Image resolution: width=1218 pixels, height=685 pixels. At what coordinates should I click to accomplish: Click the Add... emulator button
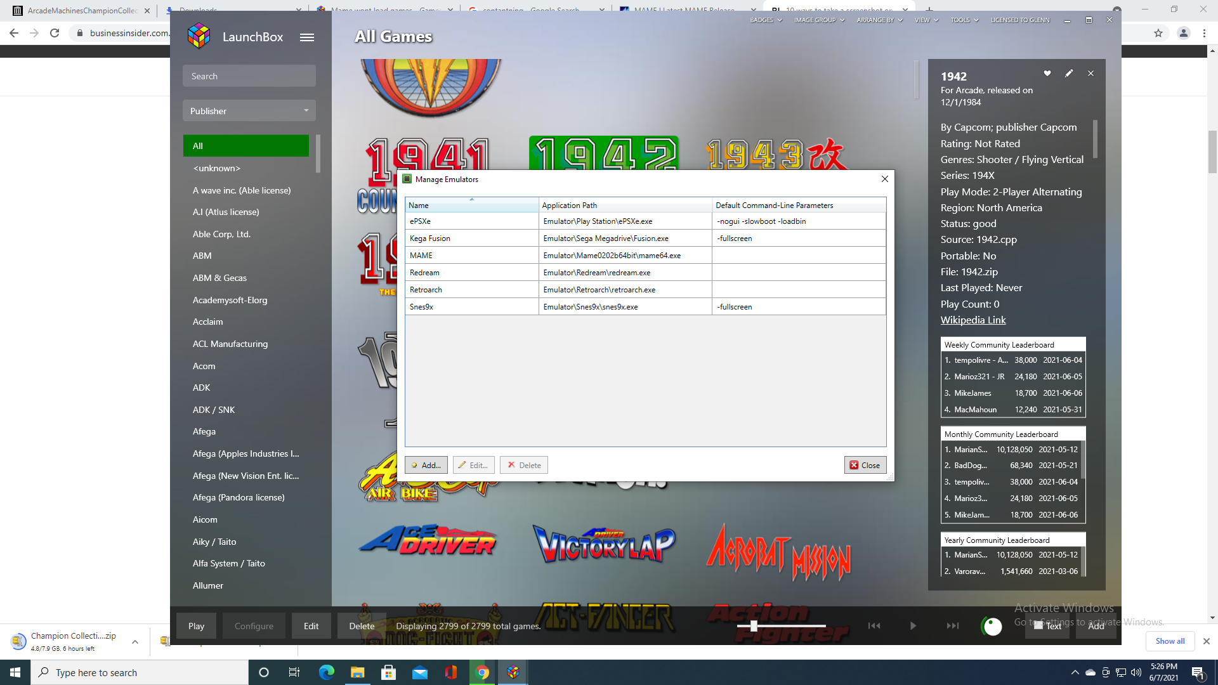[426, 465]
